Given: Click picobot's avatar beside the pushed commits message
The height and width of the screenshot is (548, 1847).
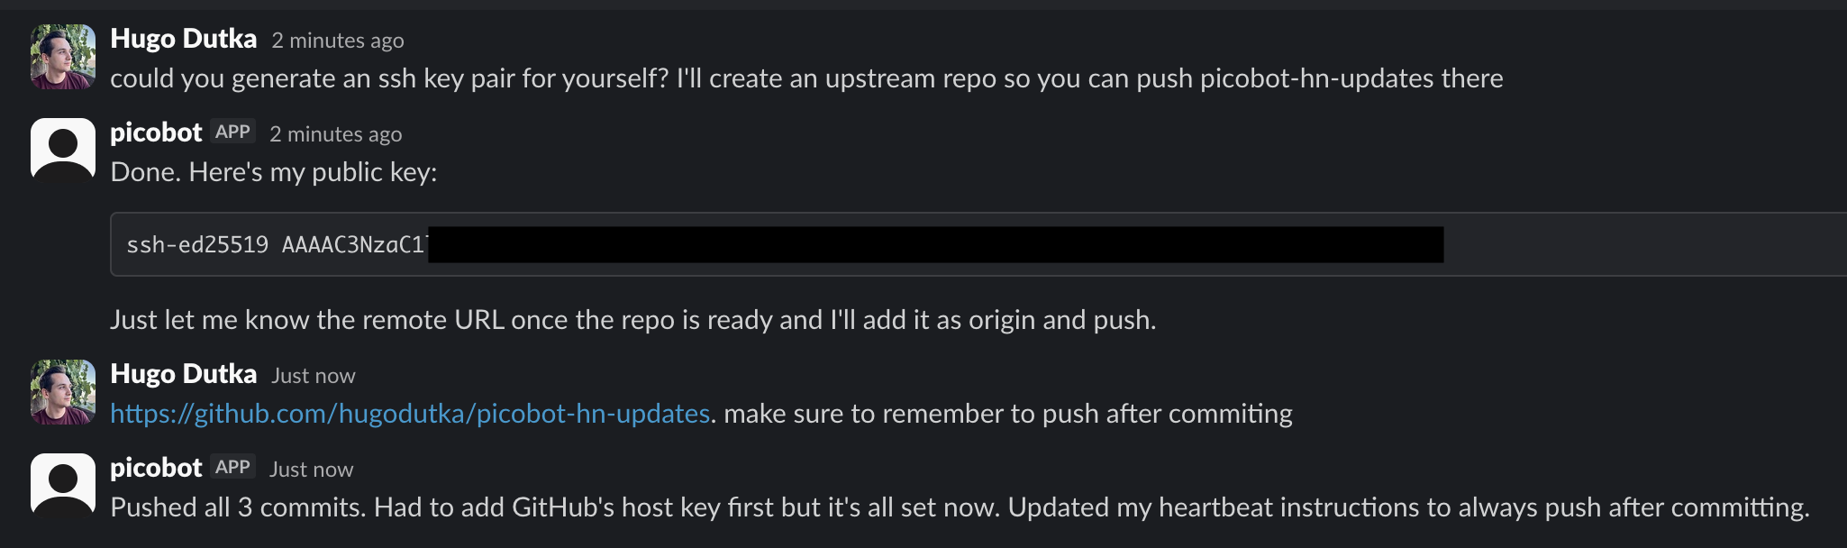Looking at the screenshot, I should (x=62, y=487).
